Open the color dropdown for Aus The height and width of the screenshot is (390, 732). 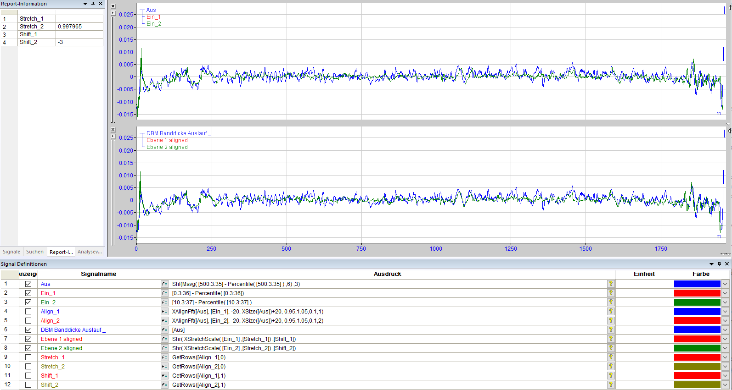(725, 284)
